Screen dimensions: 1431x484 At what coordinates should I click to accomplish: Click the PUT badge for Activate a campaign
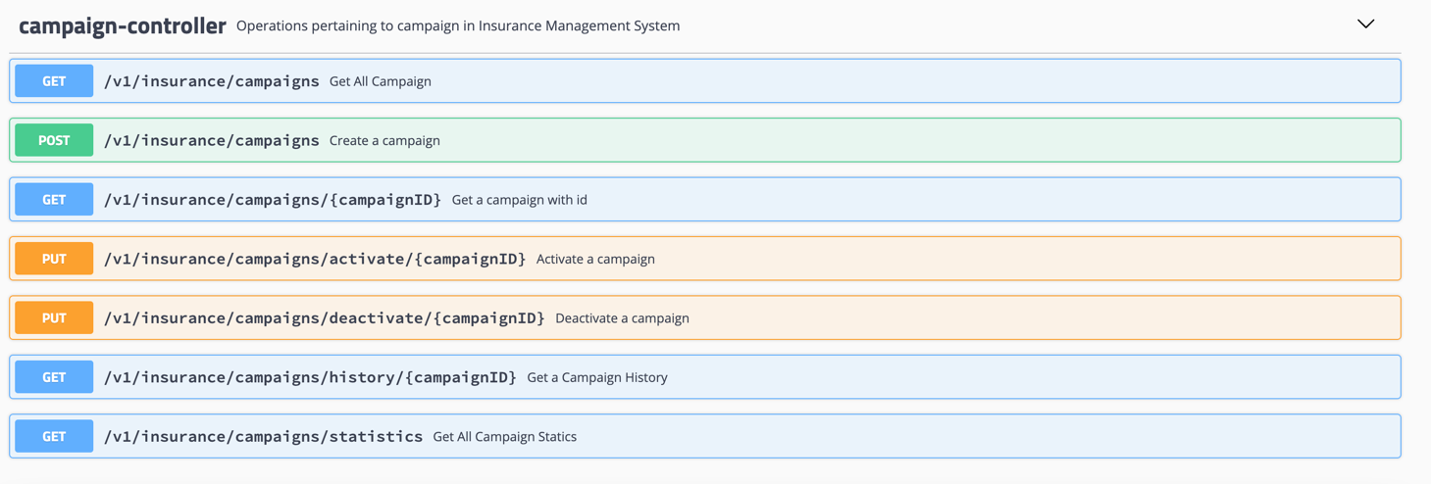tap(54, 259)
